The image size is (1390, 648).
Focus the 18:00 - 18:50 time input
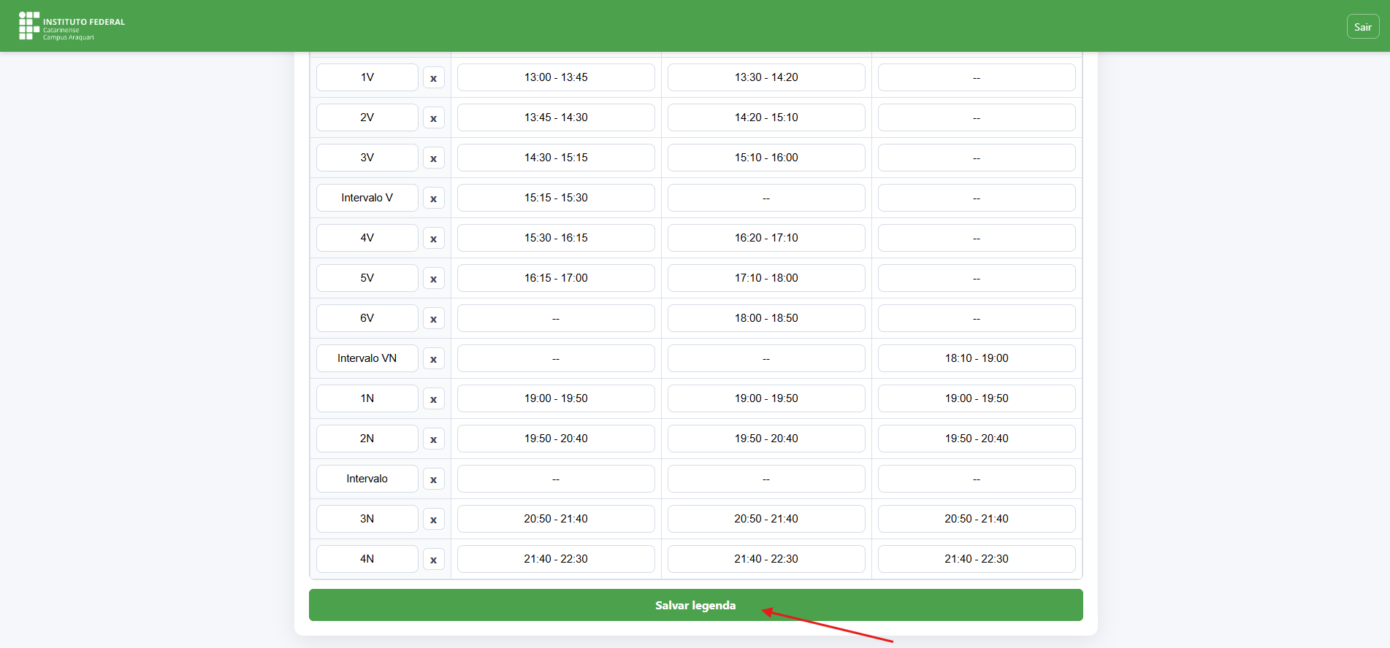point(765,318)
